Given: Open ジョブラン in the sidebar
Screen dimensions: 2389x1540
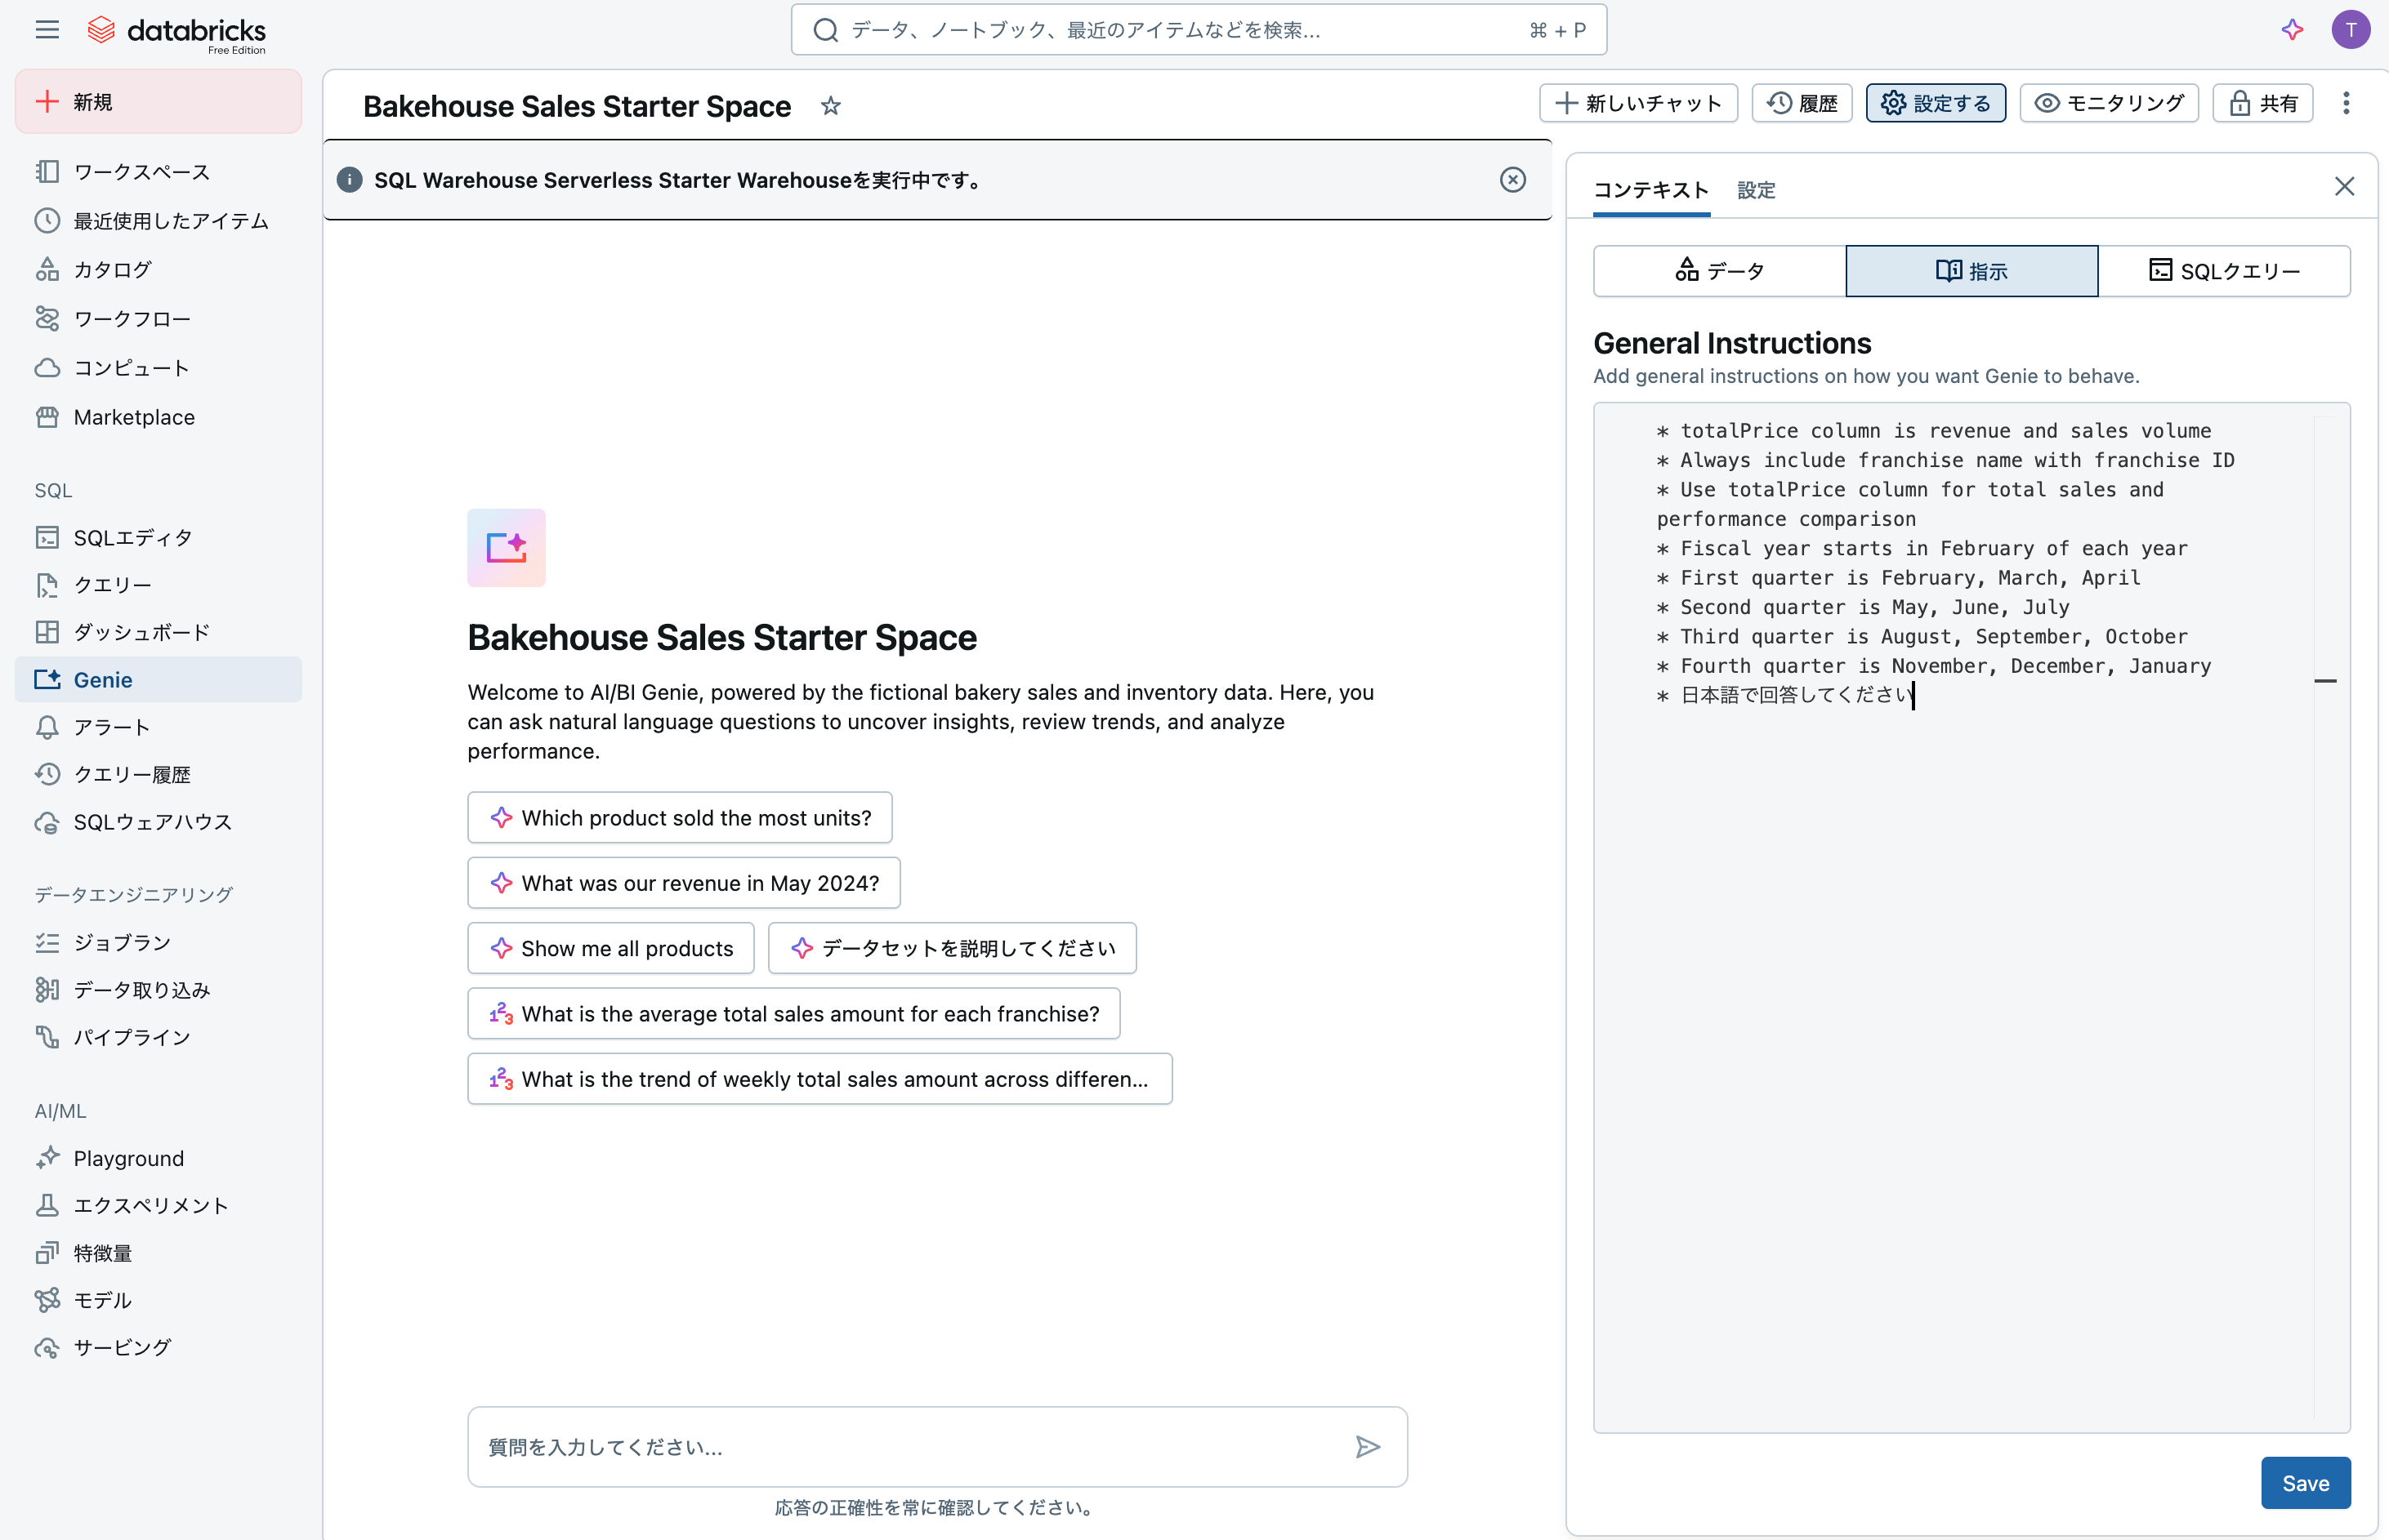Looking at the screenshot, I should pos(158,942).
